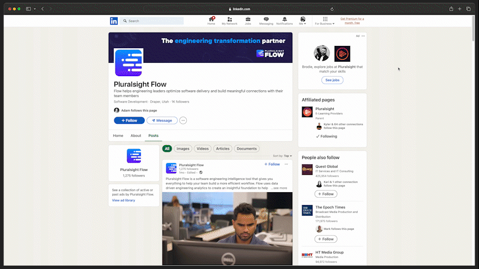Expand post text with see more

click(279, 188)
